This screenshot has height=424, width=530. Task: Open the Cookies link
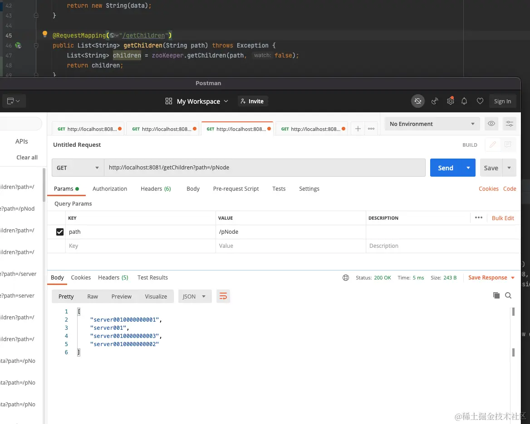point(488,188)
